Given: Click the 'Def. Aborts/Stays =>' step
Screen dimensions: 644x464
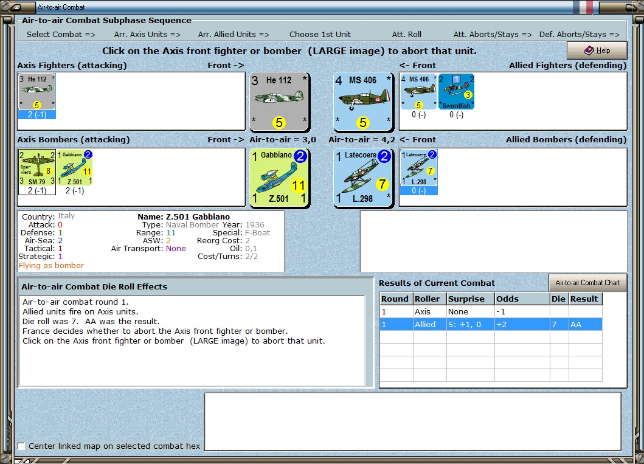Looking at the screenshot, I should [579, 35].
